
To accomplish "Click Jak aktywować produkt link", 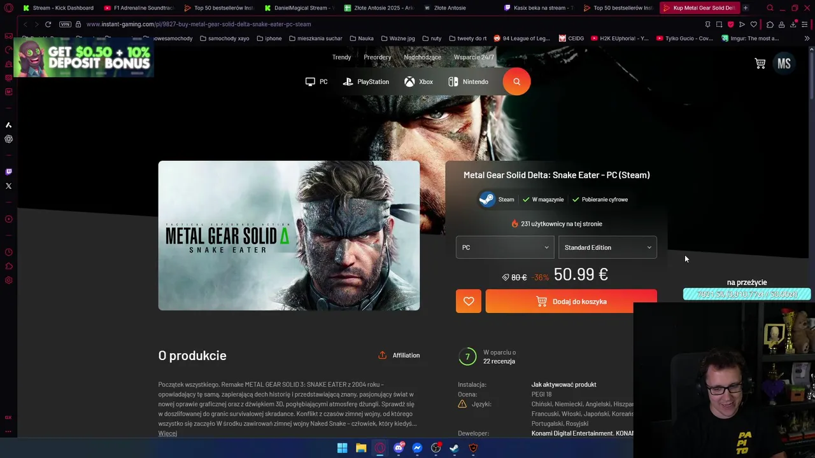I will click(x=563, y=384).
